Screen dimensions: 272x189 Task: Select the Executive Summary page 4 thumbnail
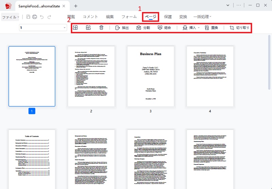[x=210, y=76]
